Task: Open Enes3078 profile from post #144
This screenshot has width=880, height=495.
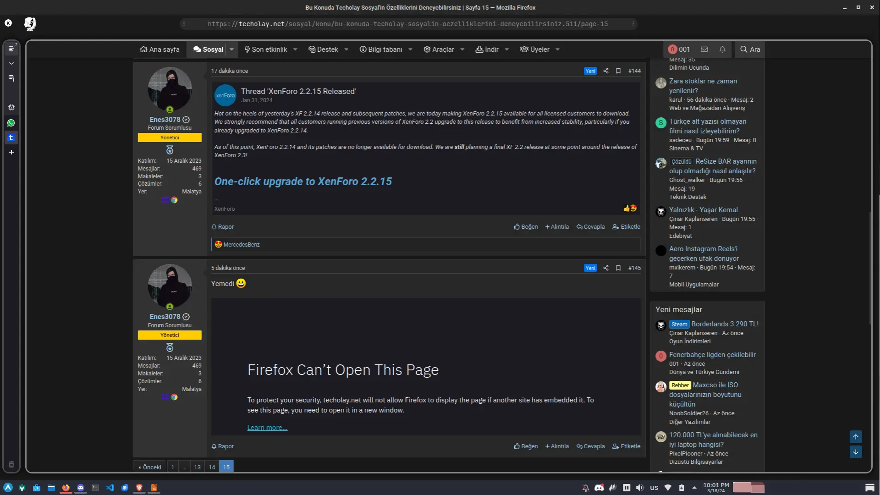Action: pos(165,120)
